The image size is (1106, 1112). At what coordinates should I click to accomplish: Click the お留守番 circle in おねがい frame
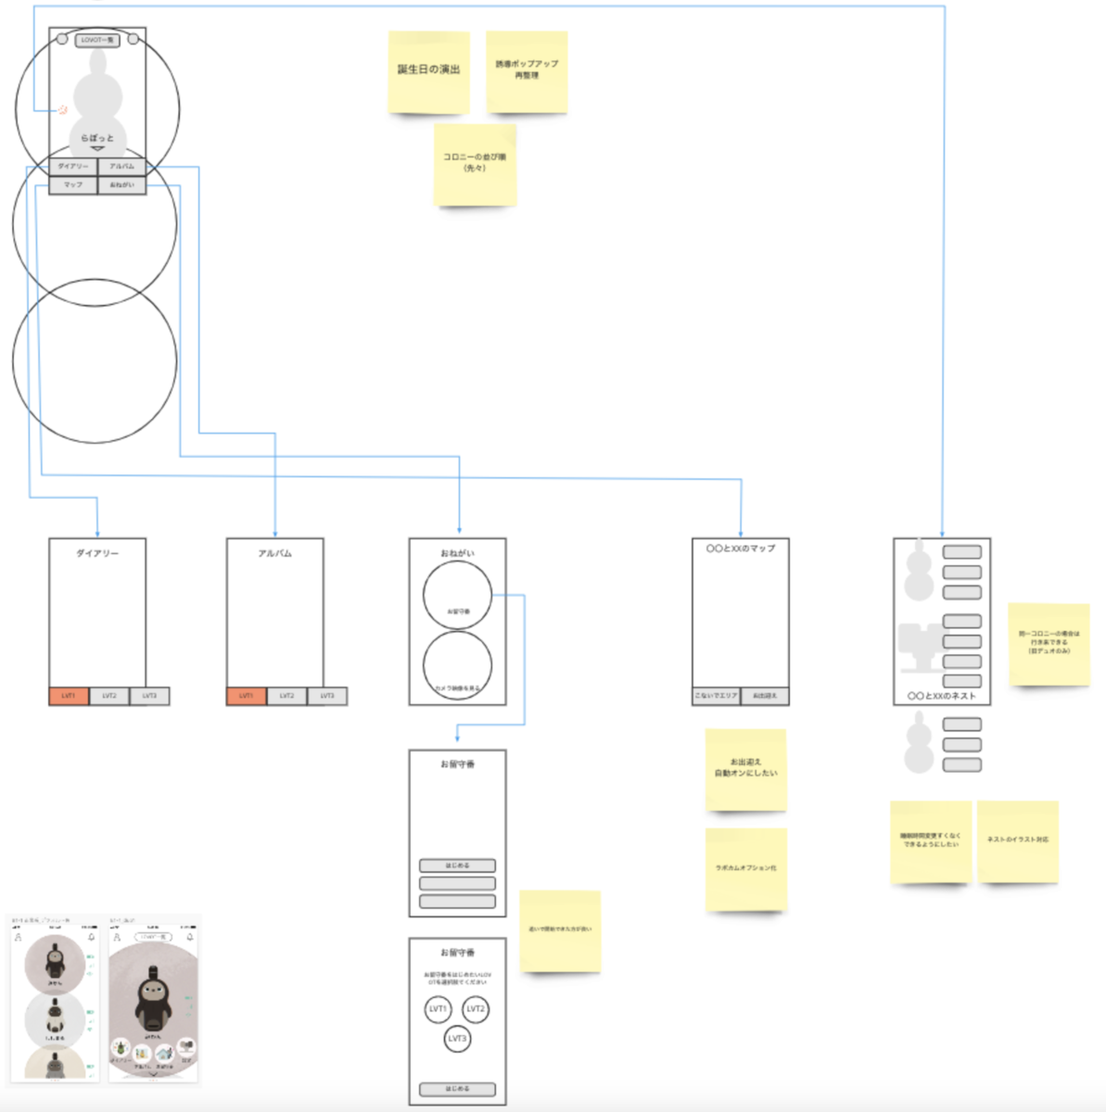coord(458,596)
